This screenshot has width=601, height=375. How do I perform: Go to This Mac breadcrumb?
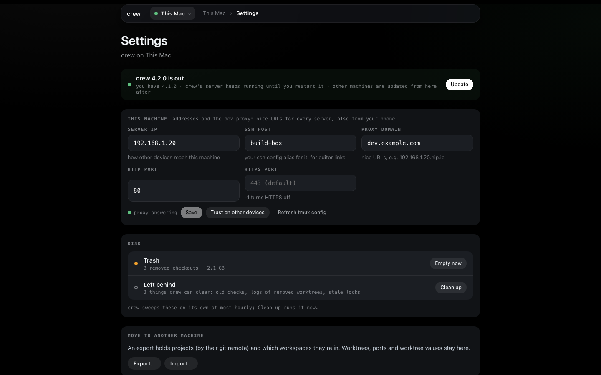214,13
